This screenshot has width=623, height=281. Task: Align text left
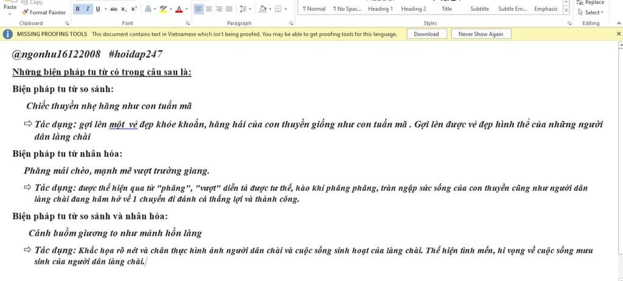[199, 9]
